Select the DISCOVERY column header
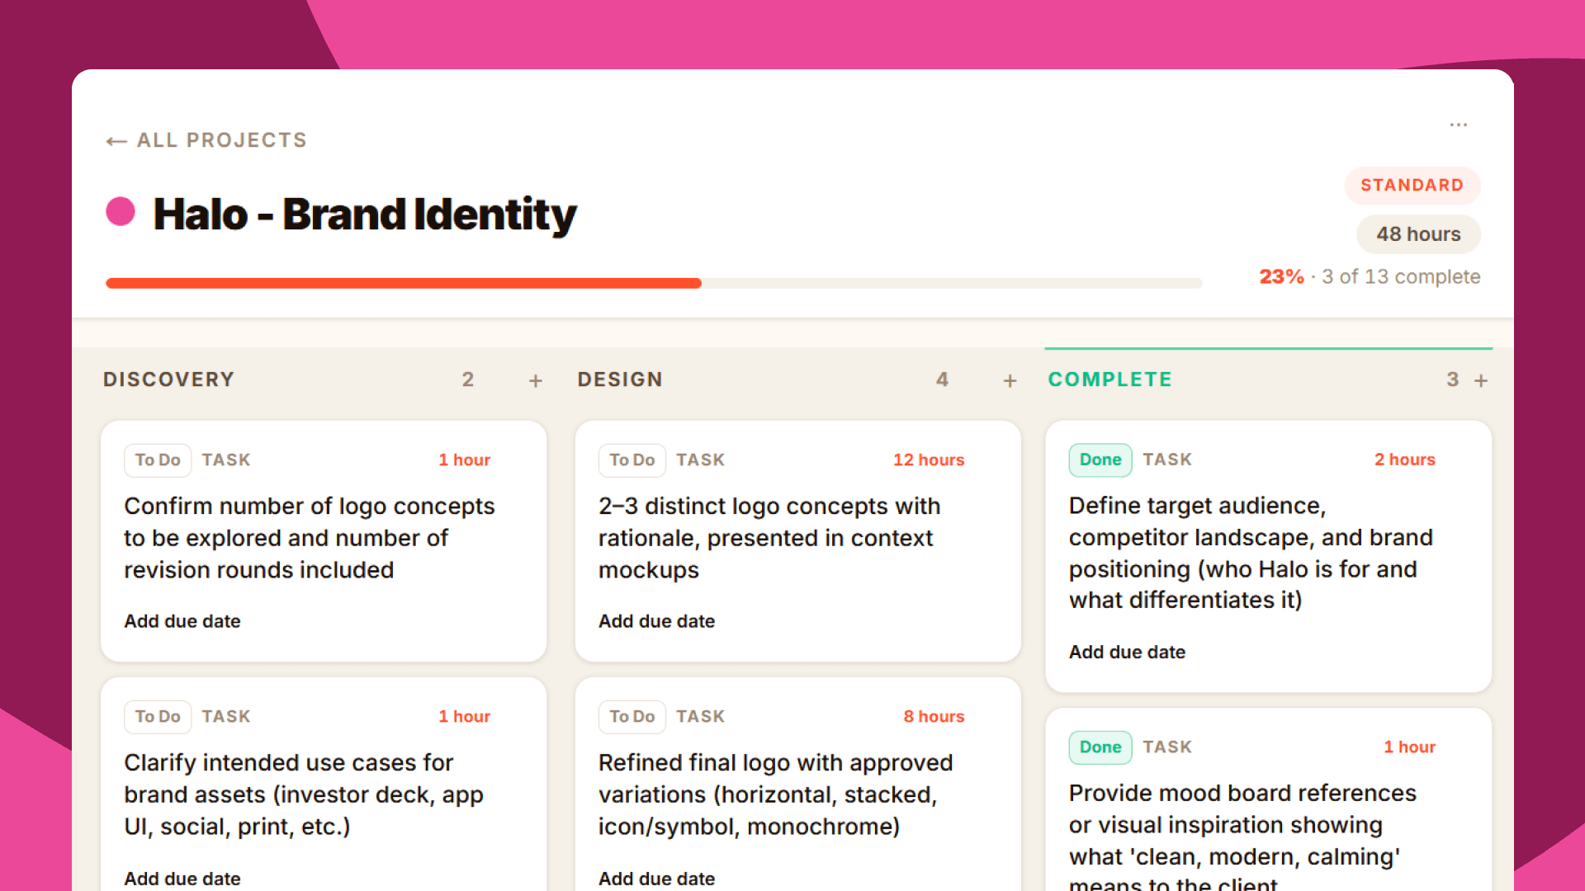This screenshot has height=891, width=1585. [168, 379]
